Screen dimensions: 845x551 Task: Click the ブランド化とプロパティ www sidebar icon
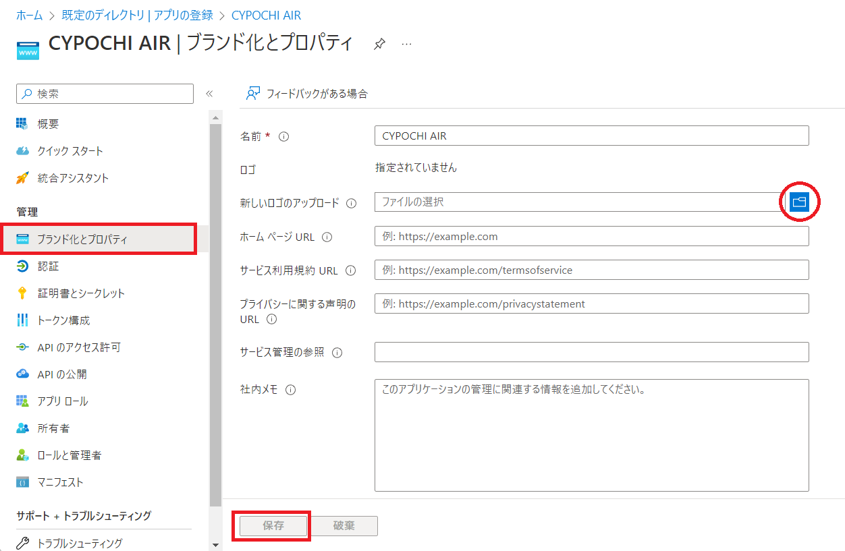point(23,239)
